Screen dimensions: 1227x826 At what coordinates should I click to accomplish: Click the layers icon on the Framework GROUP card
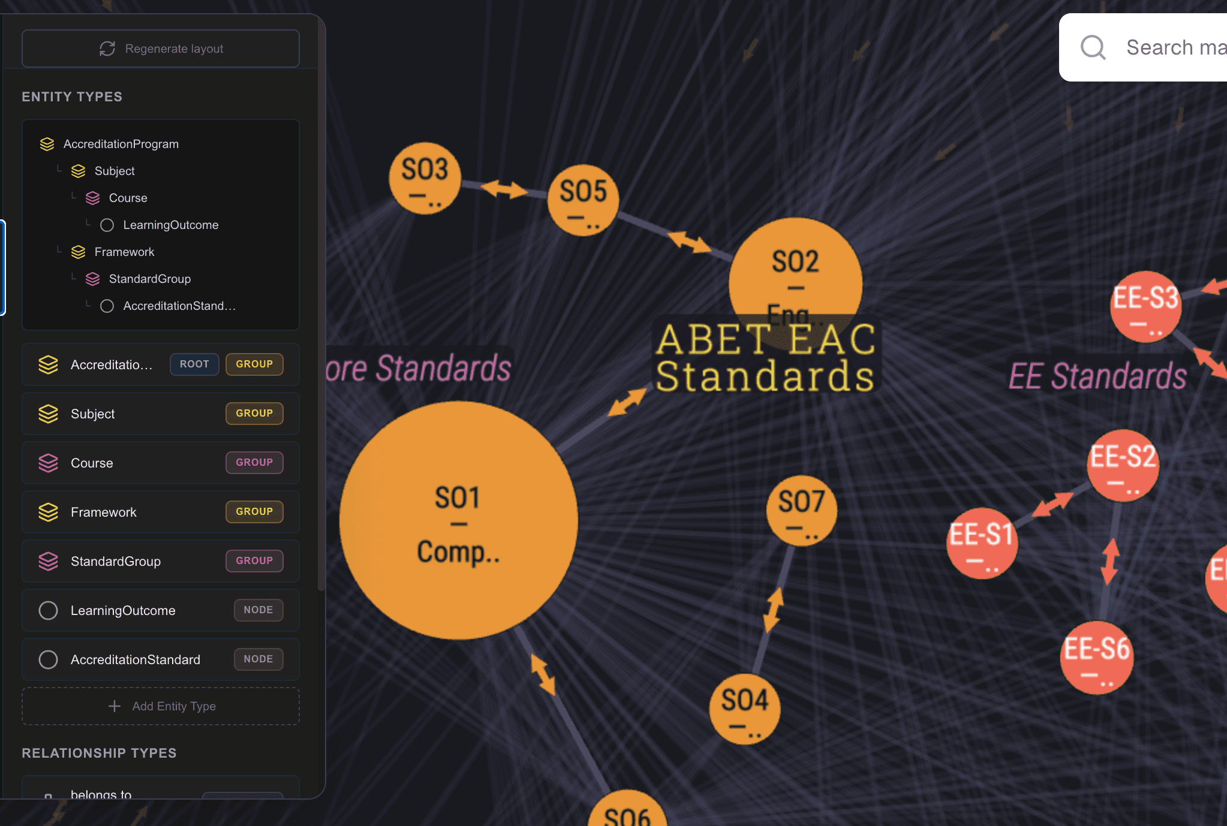[48, 512]
